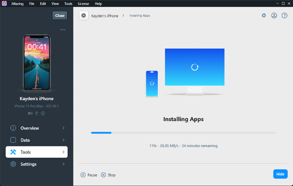Image resolution: width=293 pixels, height=186 pixels.
Task: Minimize the iMazing window
Action: [277, 4]
